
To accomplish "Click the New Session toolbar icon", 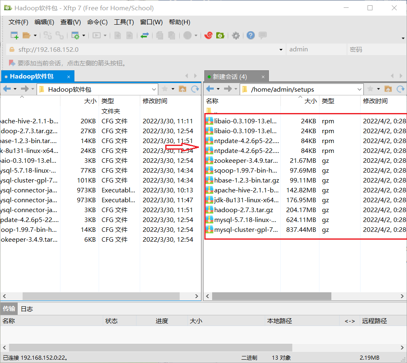I will (14, 35).
